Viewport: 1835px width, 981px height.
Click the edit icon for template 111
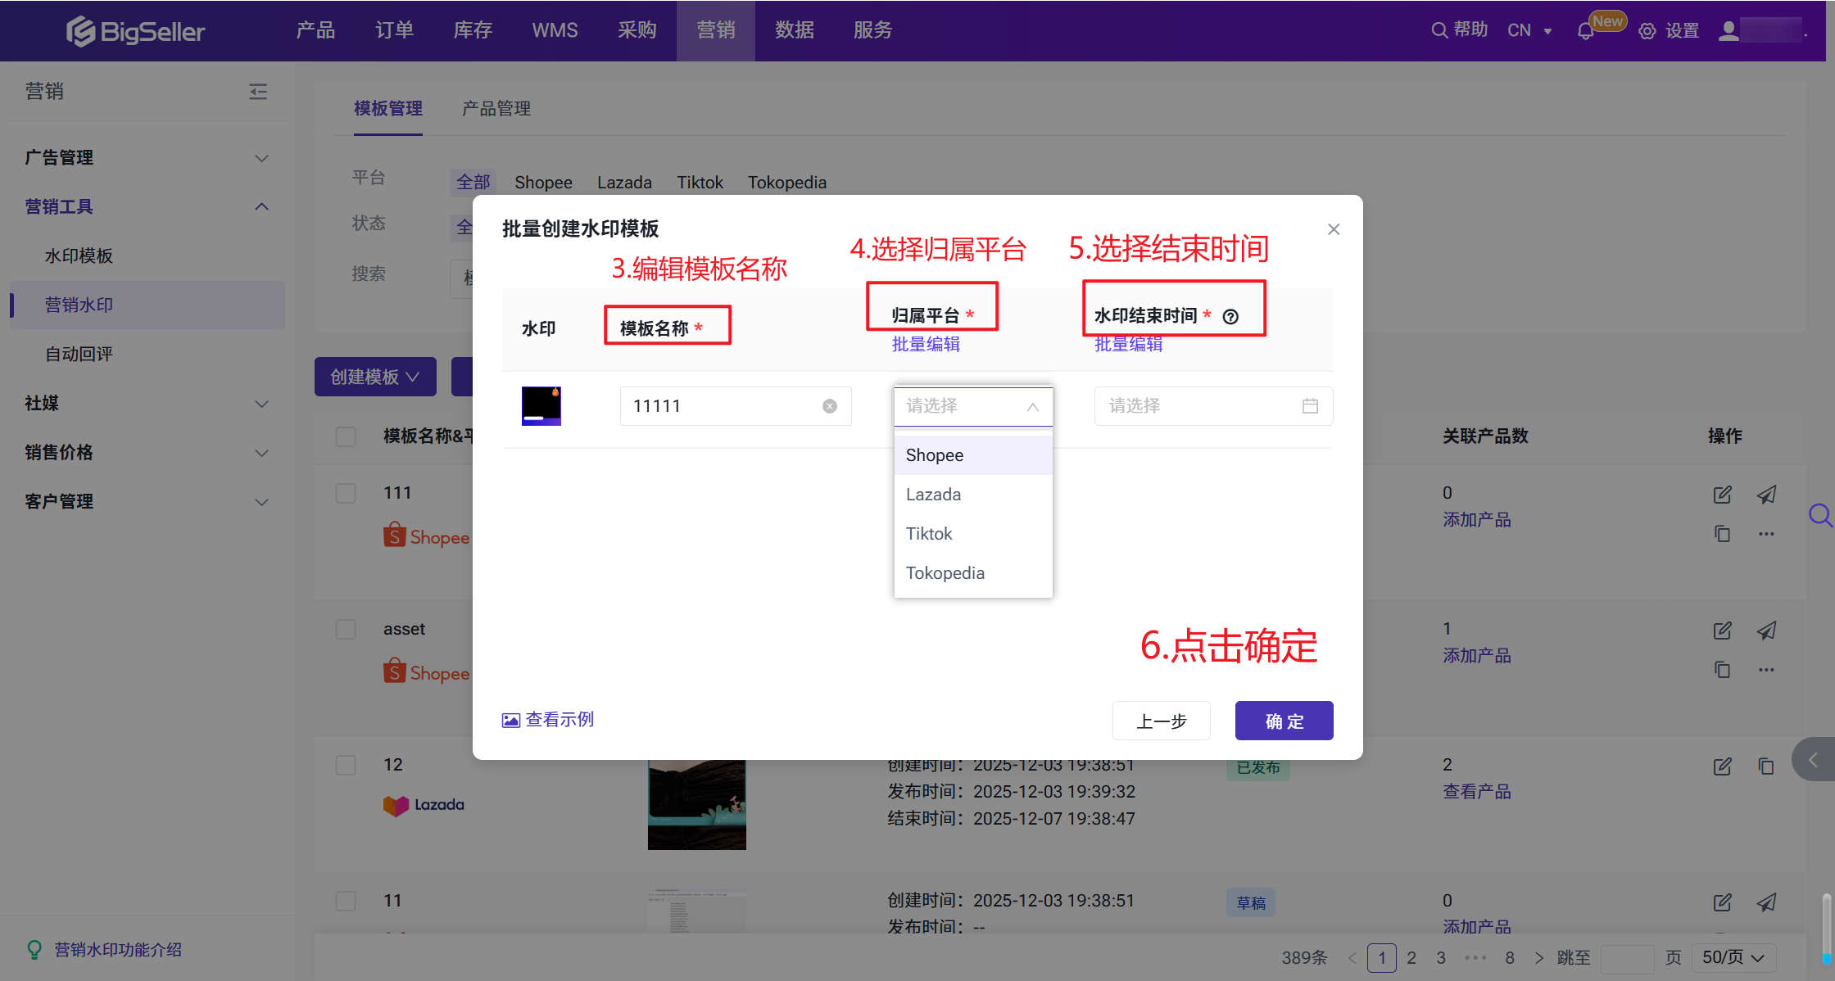tap(1722, 495)
